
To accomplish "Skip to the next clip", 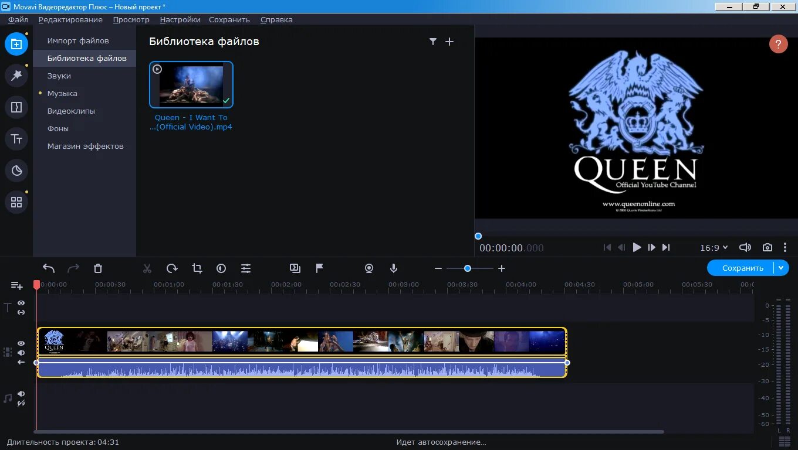I will (666, 247).
